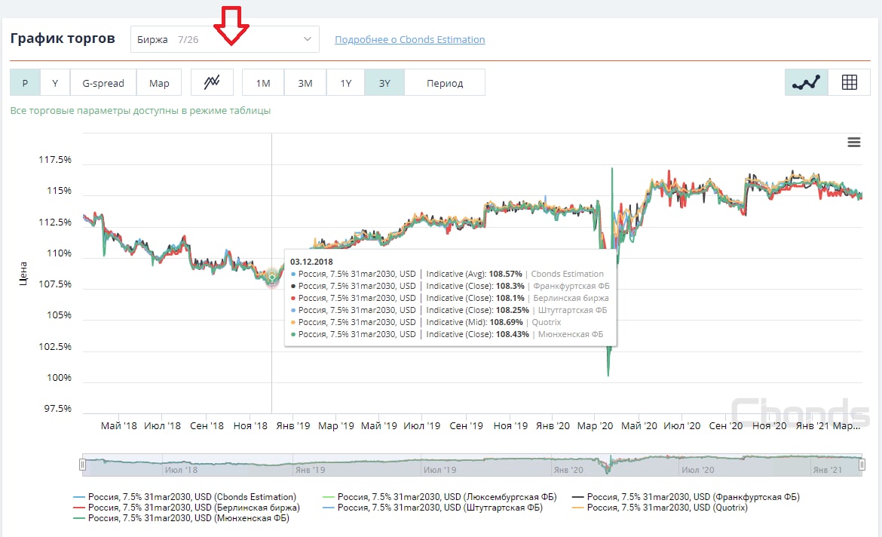Select the Map tab
The width and height of the screenshot is (882, 537).
(x=158, y=83)
